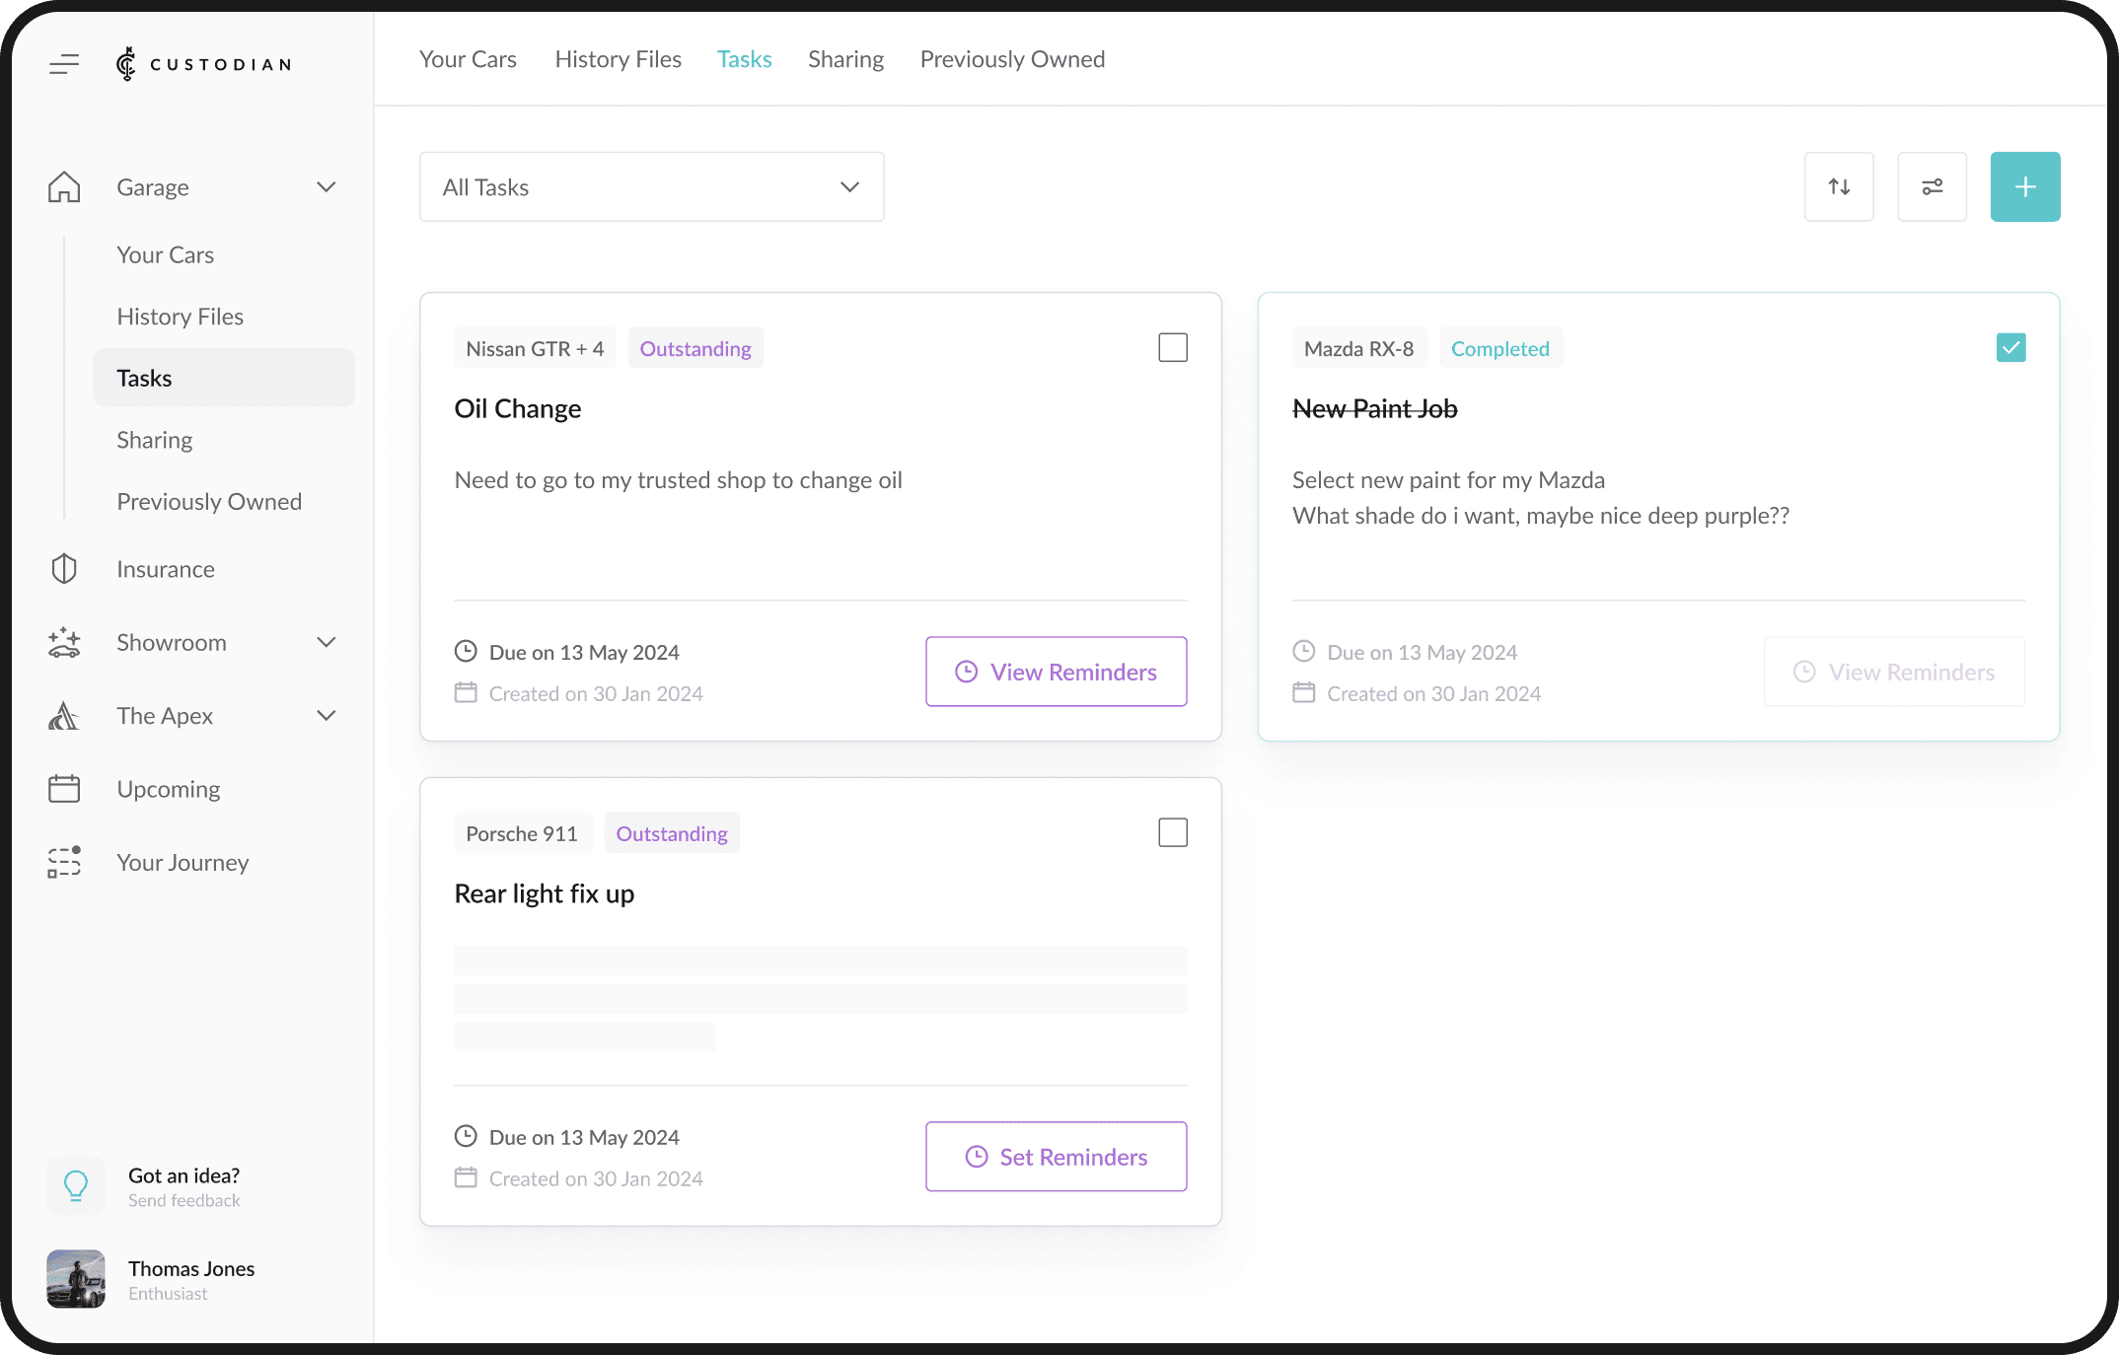Click View Reminders on Oil Change
The width and height of the screenshot is (2119, 1355).
(1056, 672)
